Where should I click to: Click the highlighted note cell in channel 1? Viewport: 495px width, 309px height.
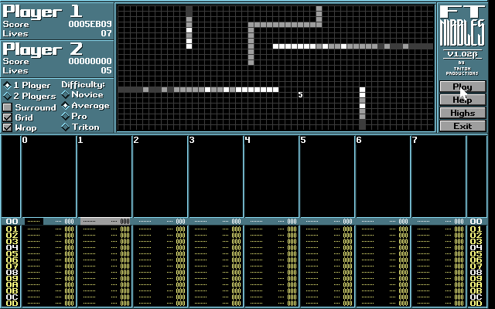coord(104,221)
